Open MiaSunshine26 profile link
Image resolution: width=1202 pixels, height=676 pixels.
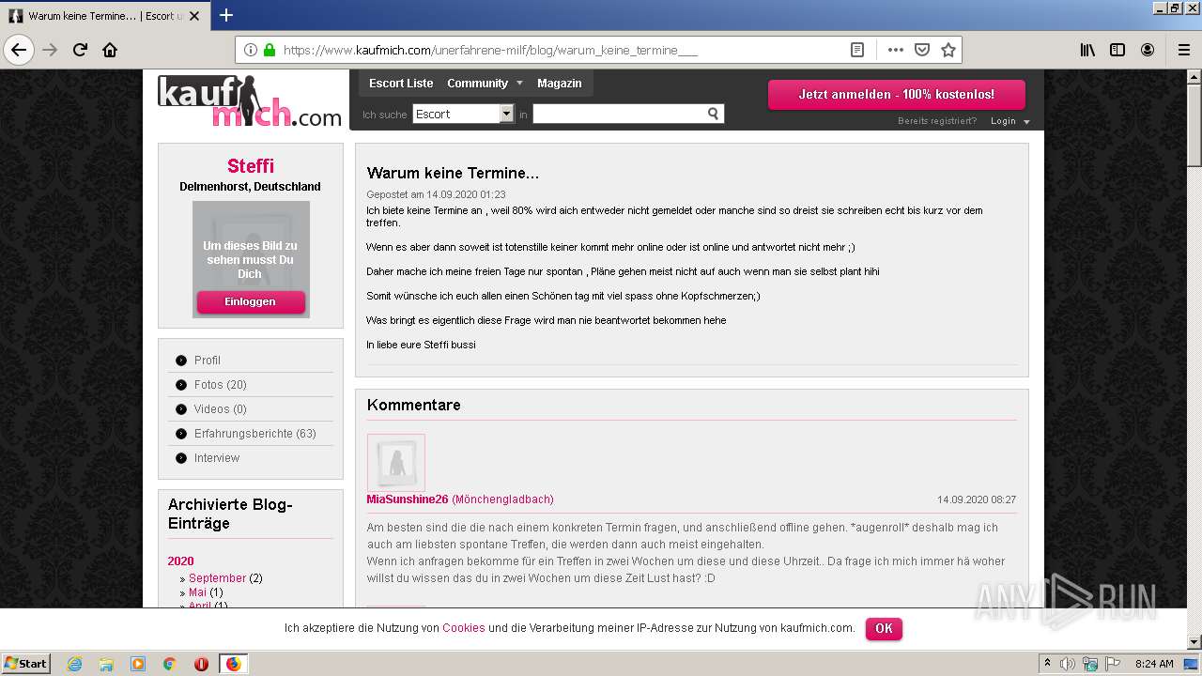point(408,499)
